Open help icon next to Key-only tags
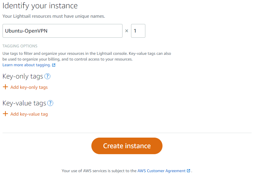The width and height of the screenshot is (253, 179). click(47, 76)
